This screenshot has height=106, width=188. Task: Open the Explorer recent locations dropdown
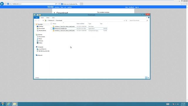pyautogui.click(x=41, y=21)
